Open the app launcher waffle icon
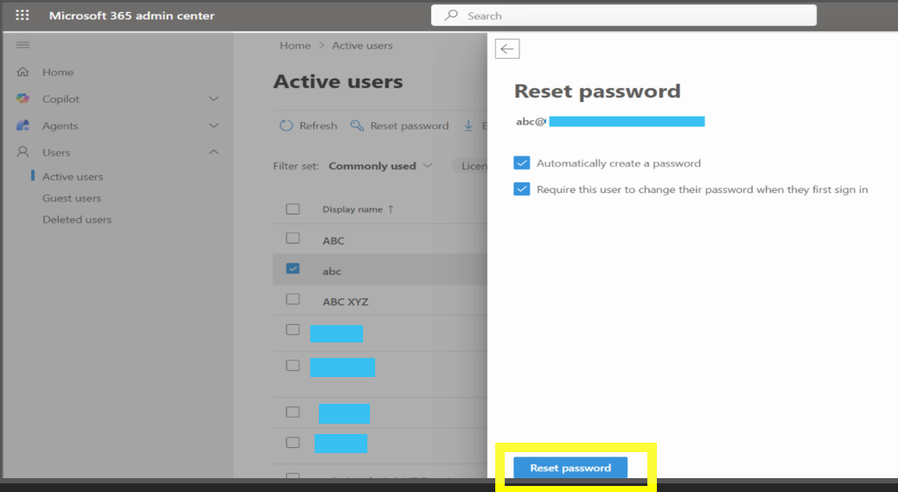Viewport: 898px width, 492px height. pos(22,16)
